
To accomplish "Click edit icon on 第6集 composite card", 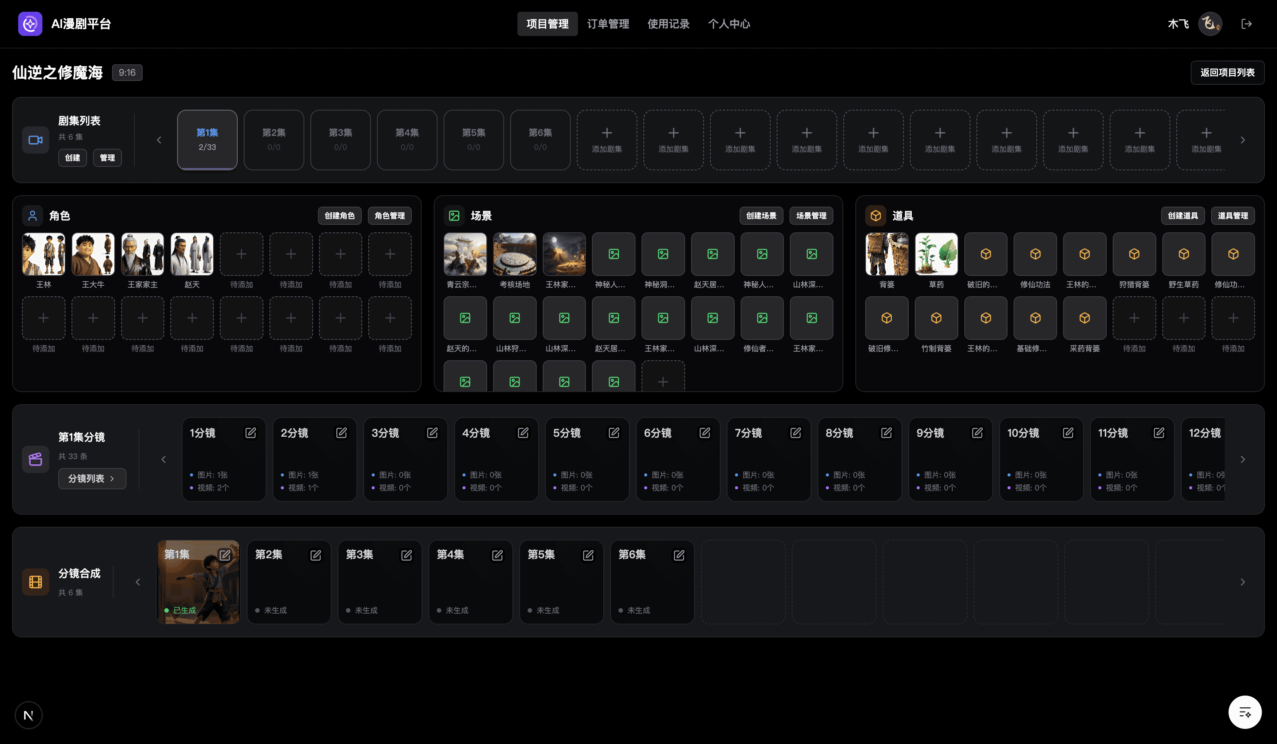I will (x=679, y=556).
